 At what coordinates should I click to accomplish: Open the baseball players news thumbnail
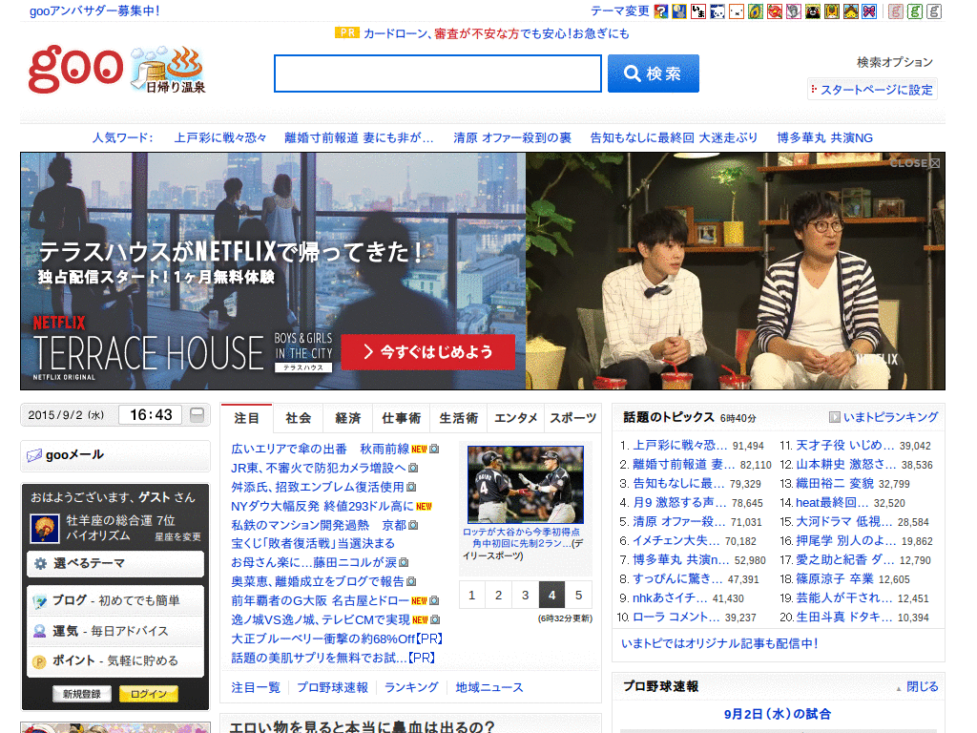click(526, 484)
